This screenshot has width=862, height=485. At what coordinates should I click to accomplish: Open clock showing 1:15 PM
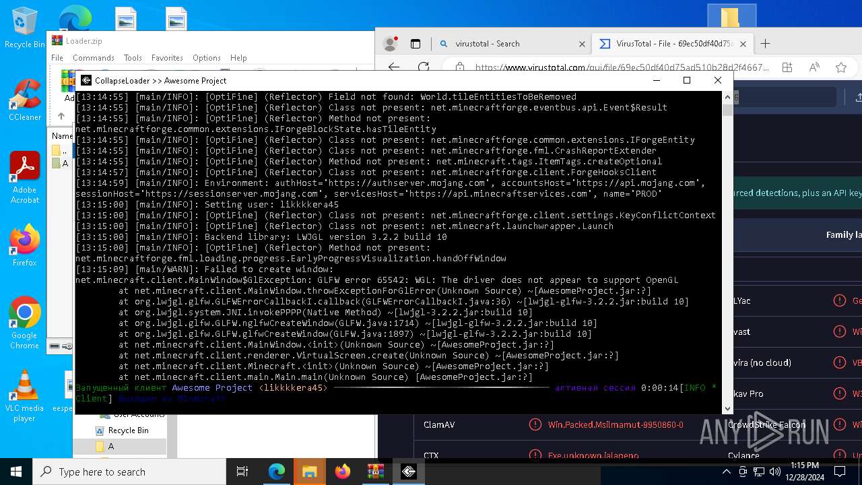tap(804, 472)
